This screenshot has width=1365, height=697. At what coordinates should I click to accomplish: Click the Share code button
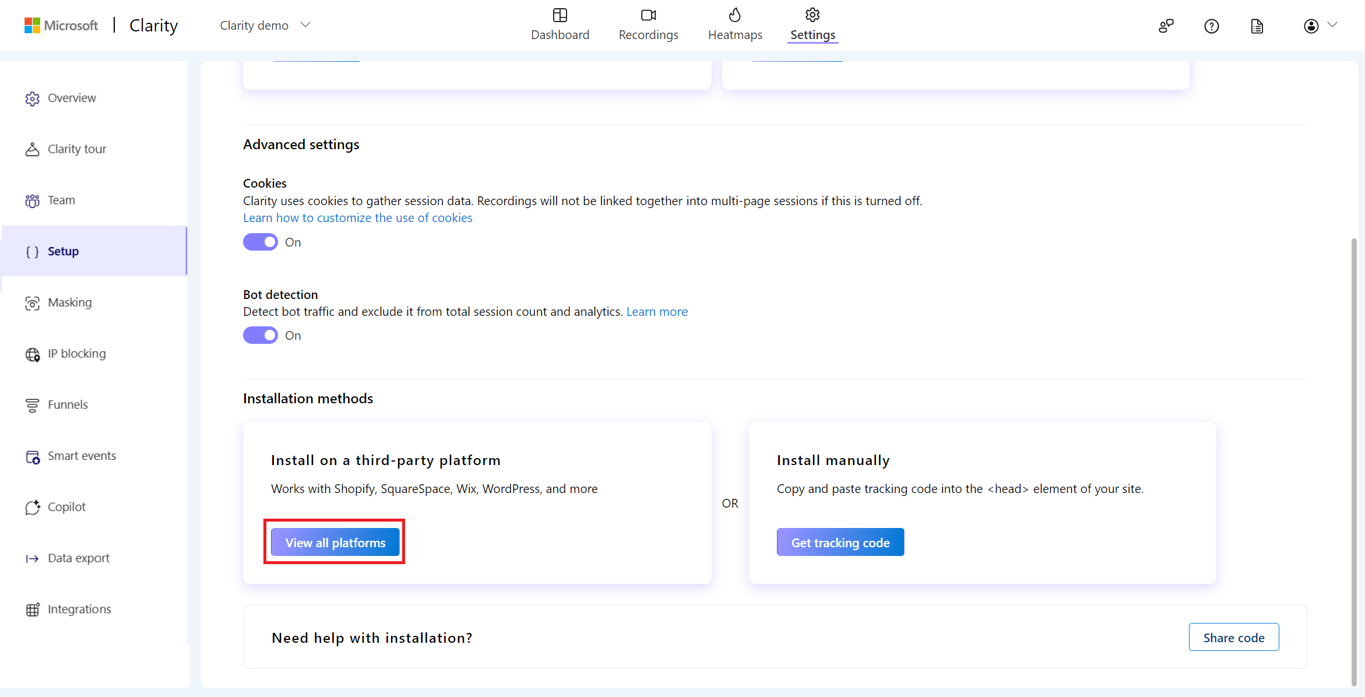coord(1233,636)
